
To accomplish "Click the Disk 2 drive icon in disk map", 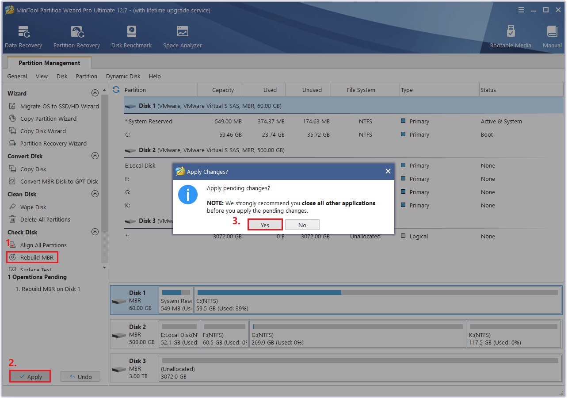I will coord(119,336).
